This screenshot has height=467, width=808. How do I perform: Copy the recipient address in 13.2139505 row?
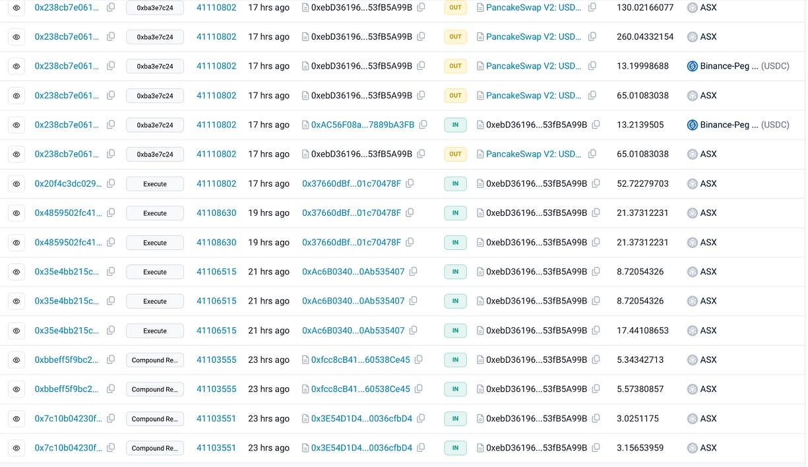[x=596, y=125]
